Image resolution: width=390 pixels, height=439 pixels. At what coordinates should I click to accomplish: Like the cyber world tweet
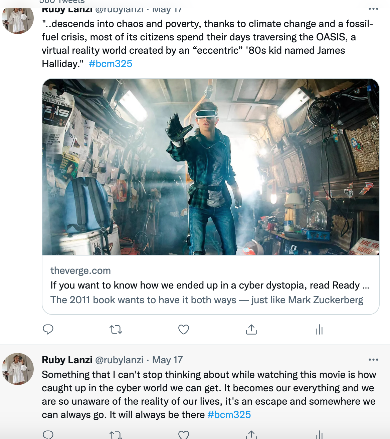(x=184, y=435)
